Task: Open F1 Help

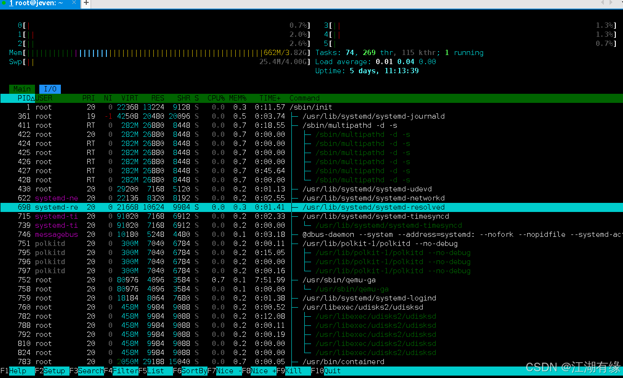Action: (x=17, y=371)
